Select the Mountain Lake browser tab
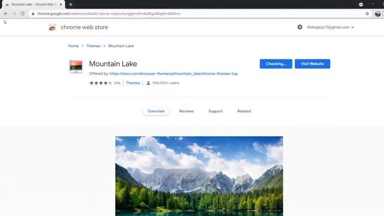Viewport: 384px width, 216px height. (x=34, y=4)
